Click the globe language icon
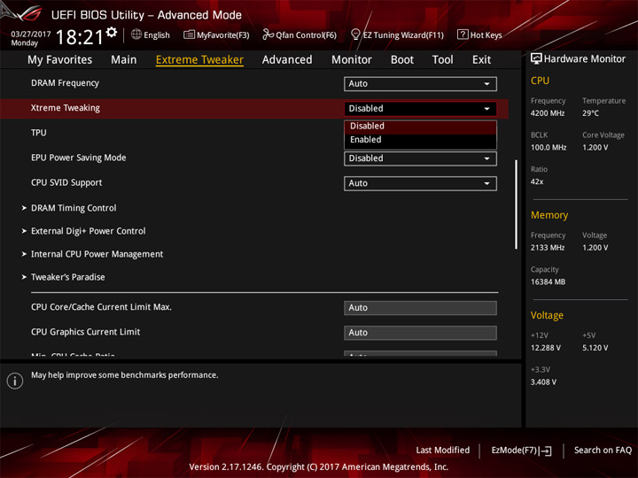This screenshot has width=638, height=478. coord(136,35)
